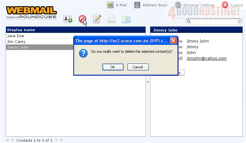Open Personal Settings
Image resolution: width=246 pixels, height=143 pixels.
coord(195,5)
